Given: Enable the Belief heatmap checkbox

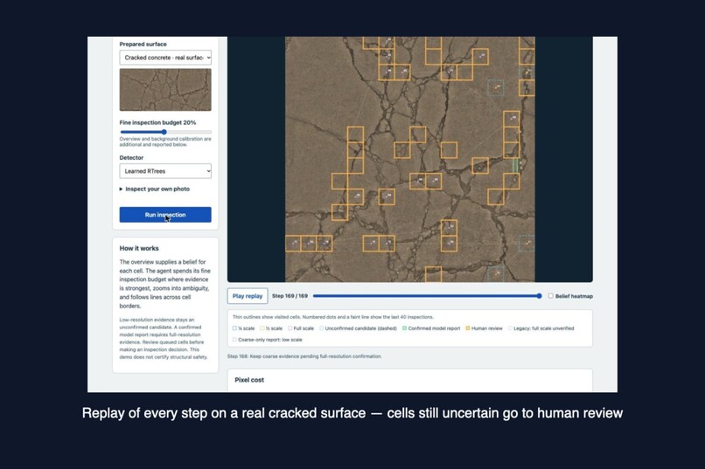Looking at the screenshot, I should point(550,296).
